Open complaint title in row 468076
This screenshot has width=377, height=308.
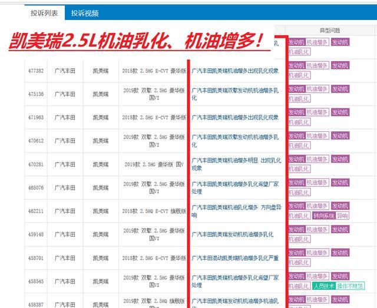tap(235, 188)
